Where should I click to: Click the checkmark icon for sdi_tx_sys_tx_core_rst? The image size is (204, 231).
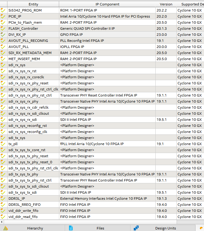point(3,150)
